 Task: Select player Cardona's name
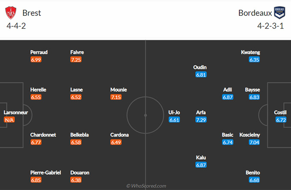119,135
